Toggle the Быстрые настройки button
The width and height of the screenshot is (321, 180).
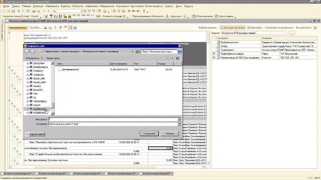[x=233, y=27]
